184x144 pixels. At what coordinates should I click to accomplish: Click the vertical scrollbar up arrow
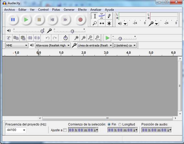click(180, 59)
